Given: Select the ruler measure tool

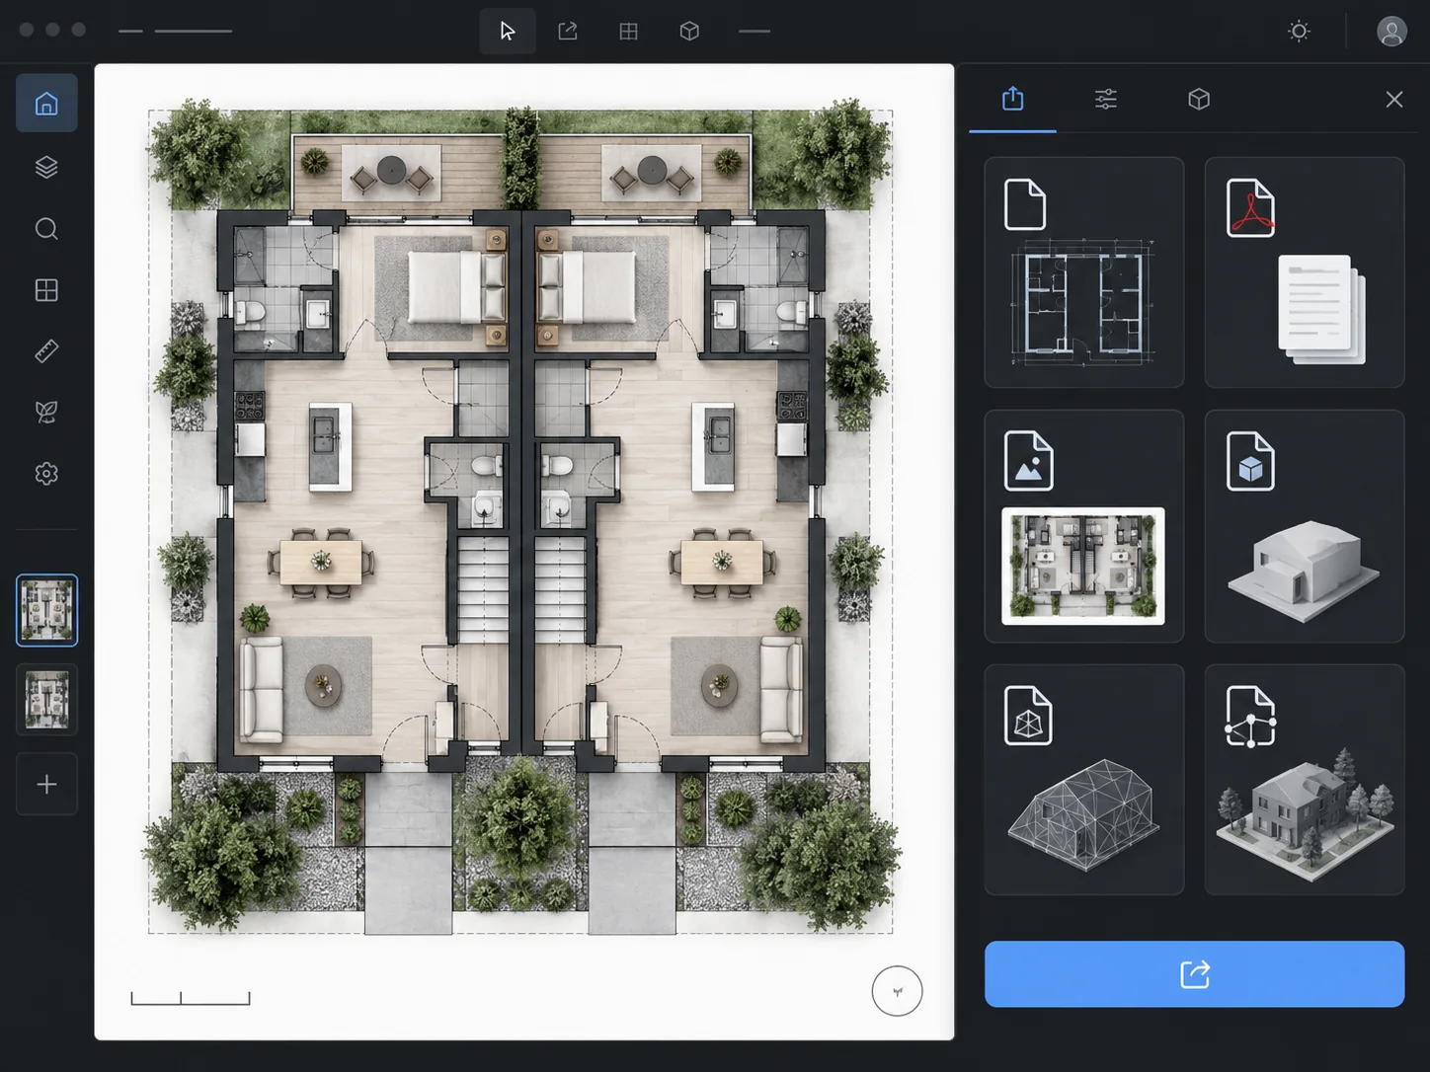Looking at the screenshot, I should click(46, 351).
